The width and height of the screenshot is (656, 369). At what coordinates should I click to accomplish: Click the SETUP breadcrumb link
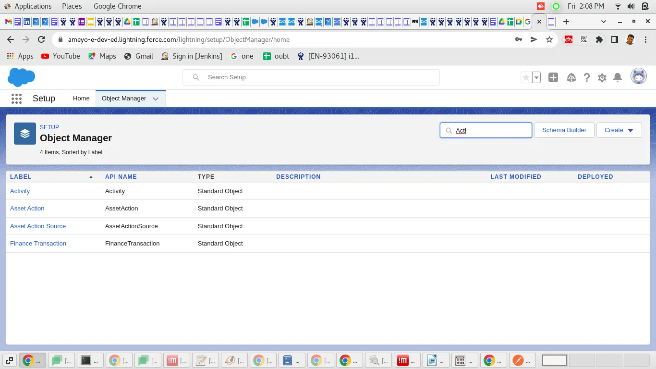[49, 127]
